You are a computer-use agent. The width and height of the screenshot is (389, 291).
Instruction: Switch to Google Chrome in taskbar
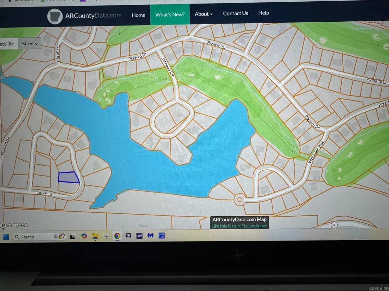[x=117, y=236]
